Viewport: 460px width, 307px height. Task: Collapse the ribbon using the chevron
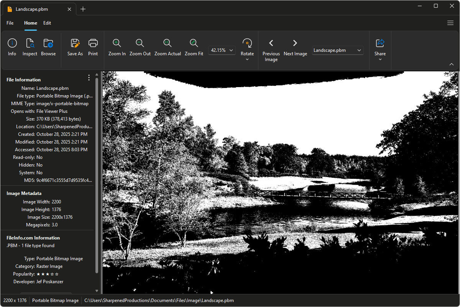point(451,64)
